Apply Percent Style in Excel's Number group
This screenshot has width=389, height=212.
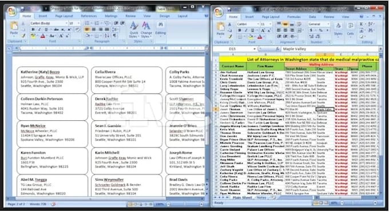(320, 30)
